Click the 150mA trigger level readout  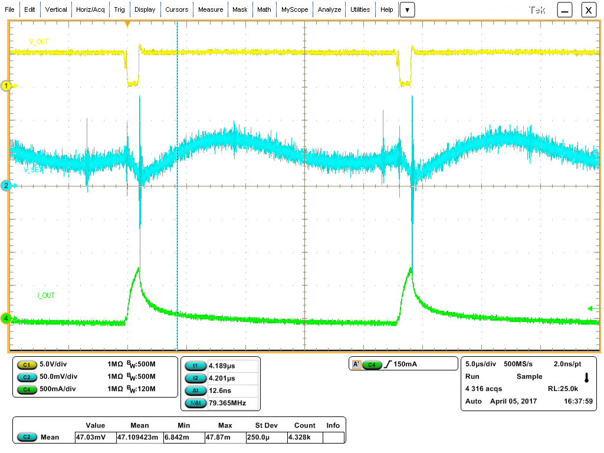point(405,364)
